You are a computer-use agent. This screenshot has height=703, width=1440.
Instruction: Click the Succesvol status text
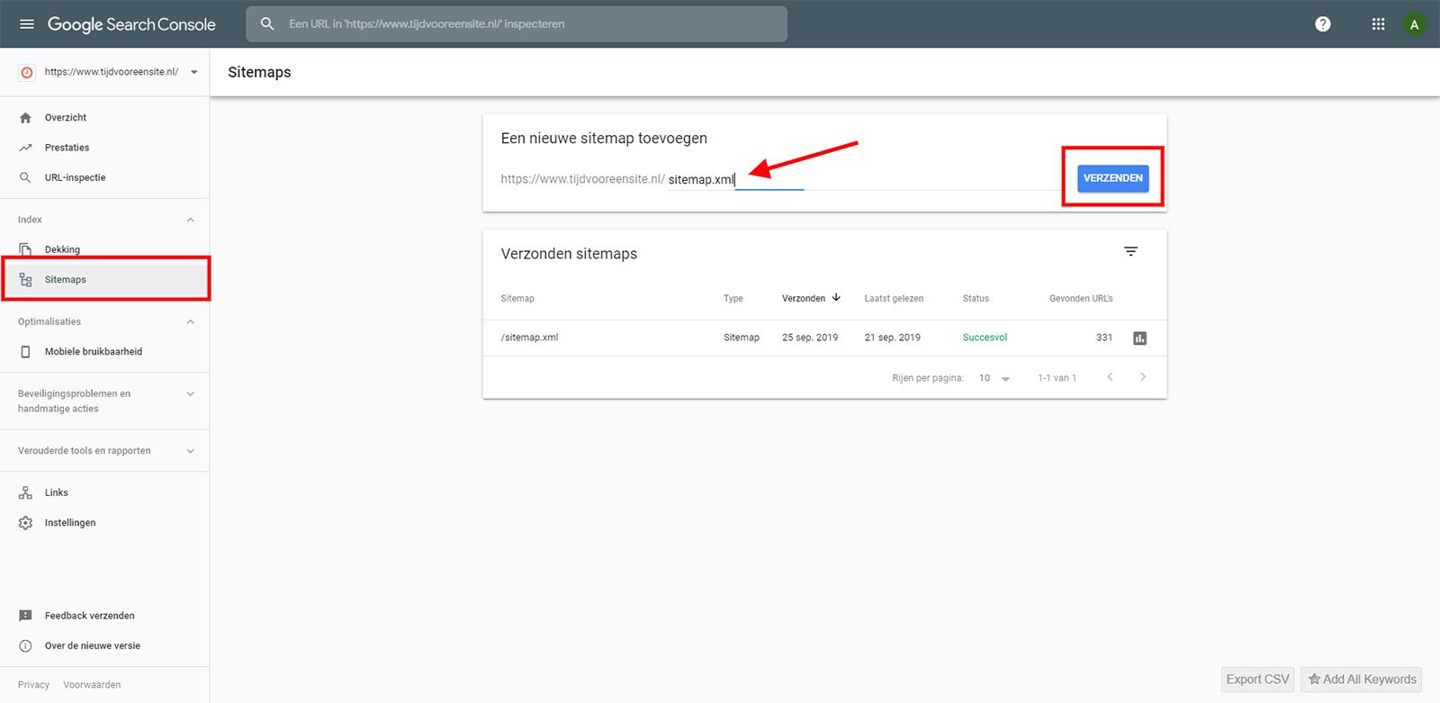(x=985, y=338)
